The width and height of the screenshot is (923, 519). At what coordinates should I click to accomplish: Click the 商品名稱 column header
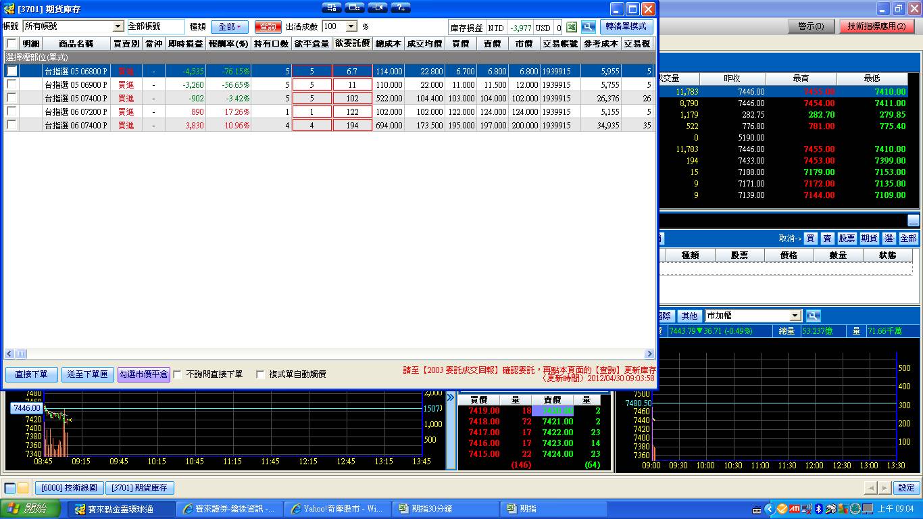coord(76,44)
